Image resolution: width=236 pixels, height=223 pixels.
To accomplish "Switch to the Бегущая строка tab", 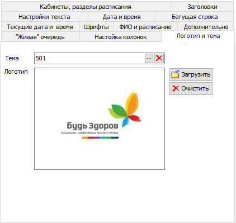I will click(x=195, y=17).
